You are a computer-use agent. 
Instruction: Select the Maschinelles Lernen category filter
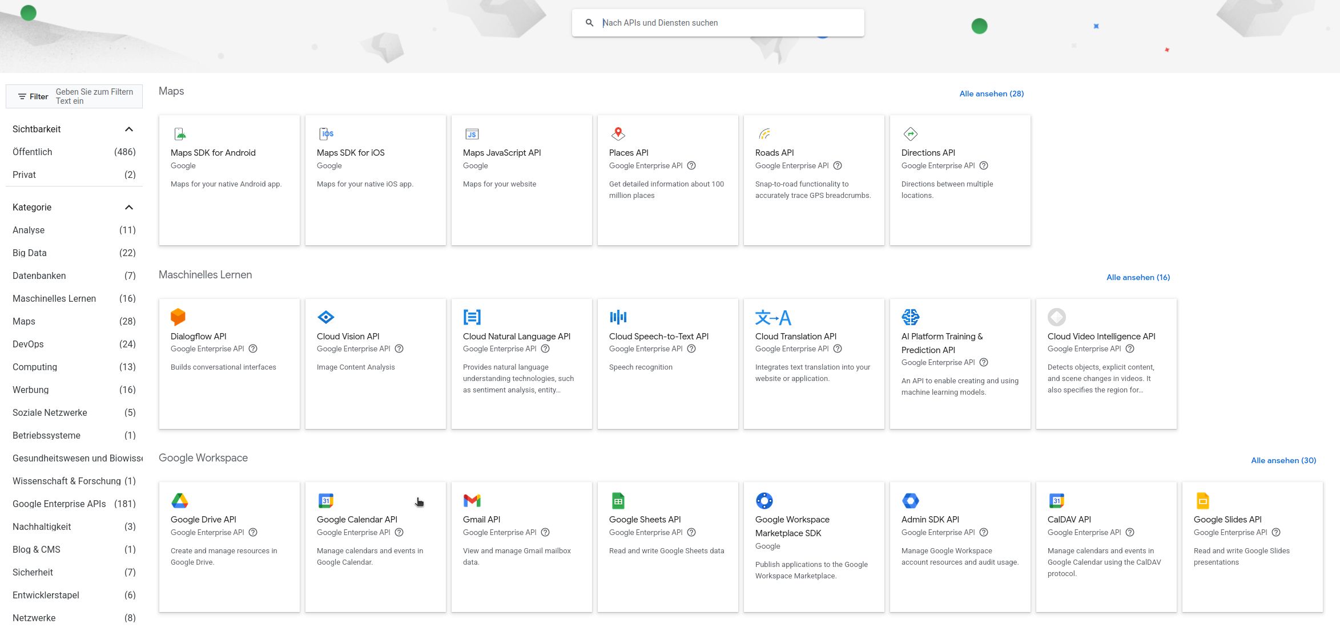(74, 298)
